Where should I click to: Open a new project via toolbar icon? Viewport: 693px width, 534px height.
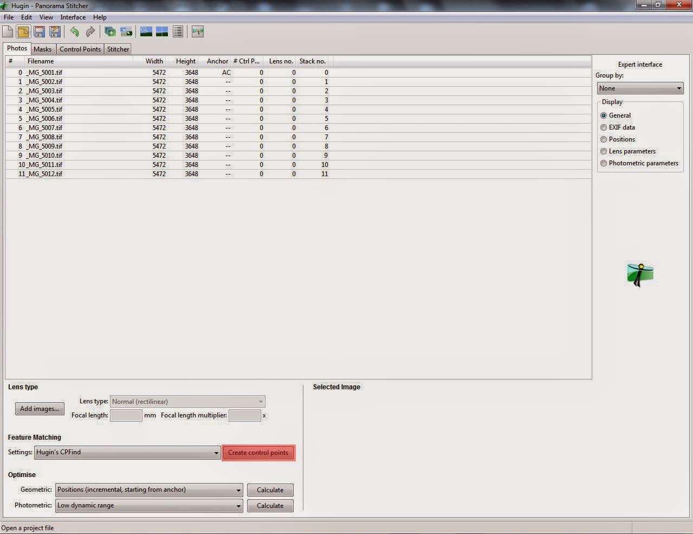(8, 31)
